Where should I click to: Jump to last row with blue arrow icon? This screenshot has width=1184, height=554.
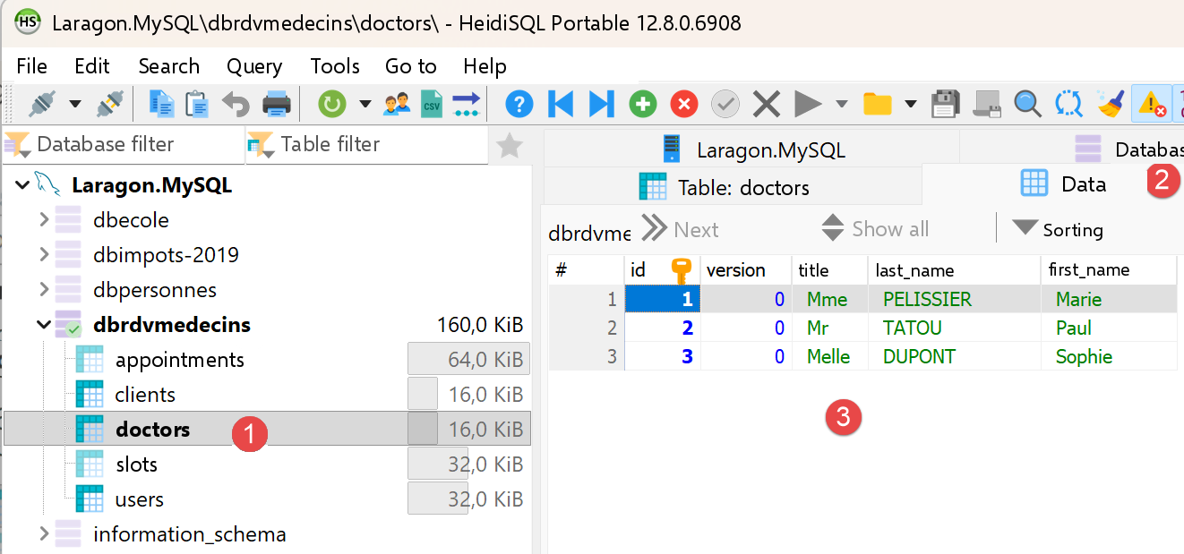coord(601,104)
